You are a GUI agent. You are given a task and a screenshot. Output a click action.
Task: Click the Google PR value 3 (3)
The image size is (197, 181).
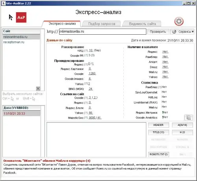(x=91, y=55)
